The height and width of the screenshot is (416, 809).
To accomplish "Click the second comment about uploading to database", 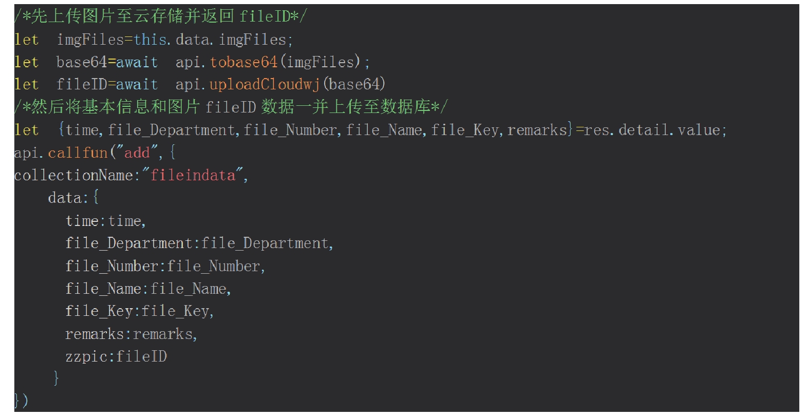I will point(231,107).
